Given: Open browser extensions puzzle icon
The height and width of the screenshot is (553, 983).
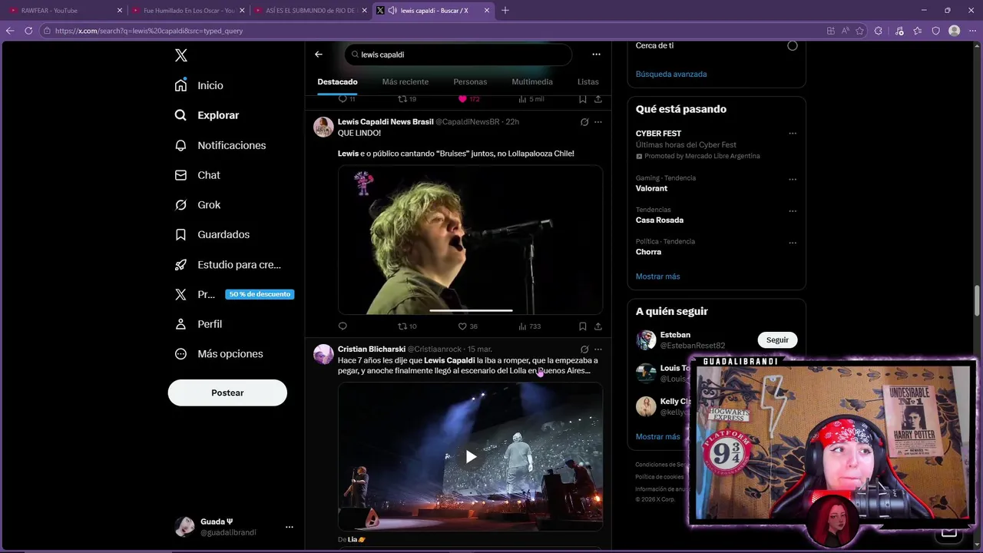Looking at the screenshot, I should point(879,31).
